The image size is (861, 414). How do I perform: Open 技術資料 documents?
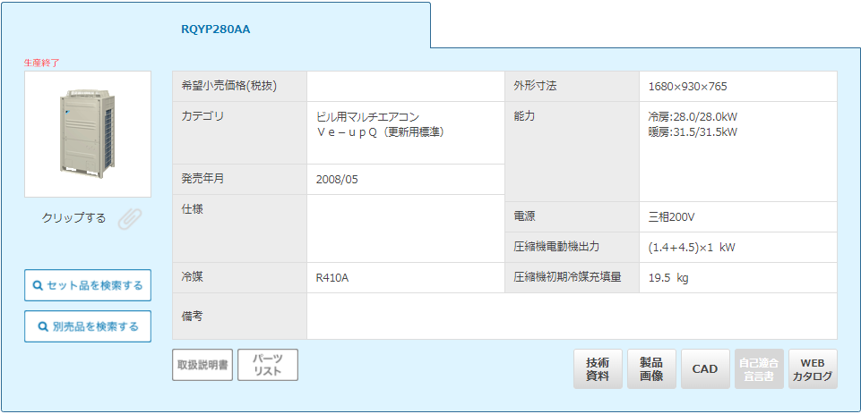pos(598,369)
